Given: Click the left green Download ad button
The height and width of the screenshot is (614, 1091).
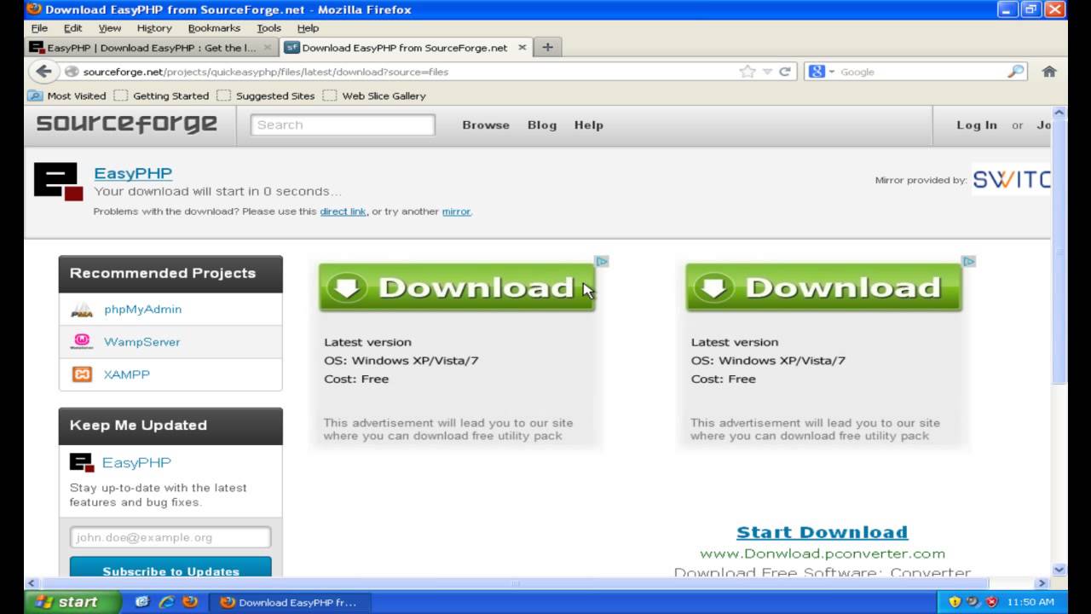Looking at the screenshot, I should (457, 287).
